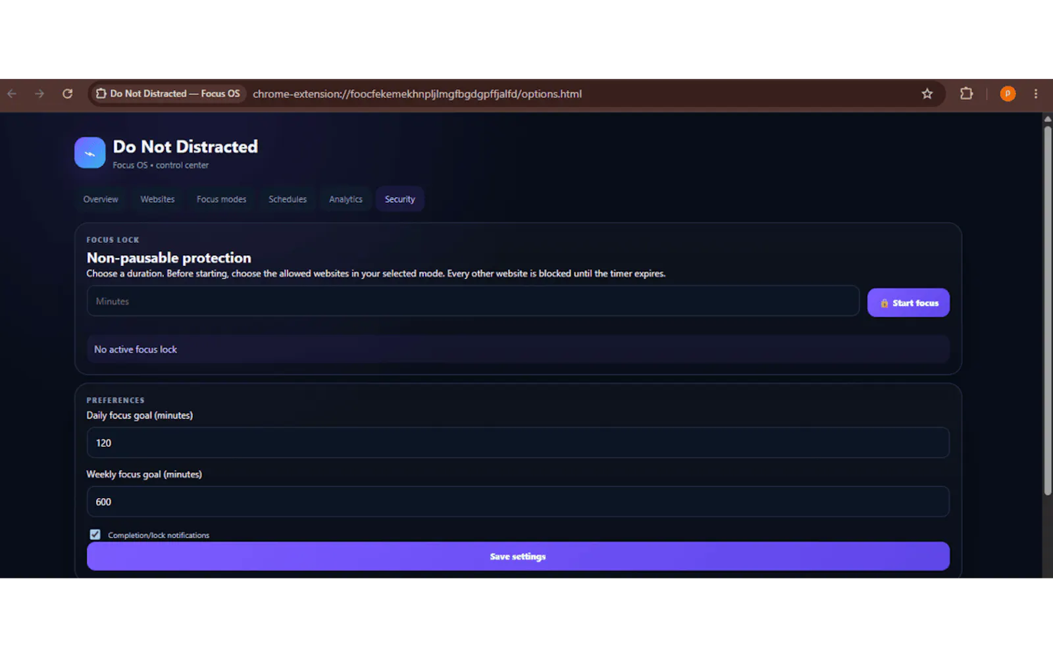Click the PREFERENCES section label
Screen dimensions: 1053x658
point(115,400)
